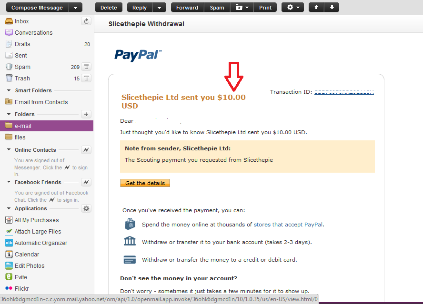423x304 pixels.
Task: Go to next message with down arrow
Action: pyautogui.click(x=332, y=8)
